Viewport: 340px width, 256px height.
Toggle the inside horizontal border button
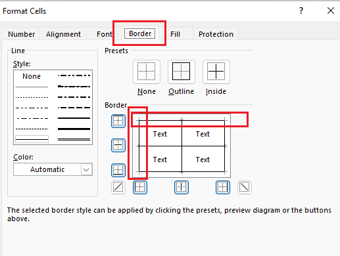tap(118, 145)
